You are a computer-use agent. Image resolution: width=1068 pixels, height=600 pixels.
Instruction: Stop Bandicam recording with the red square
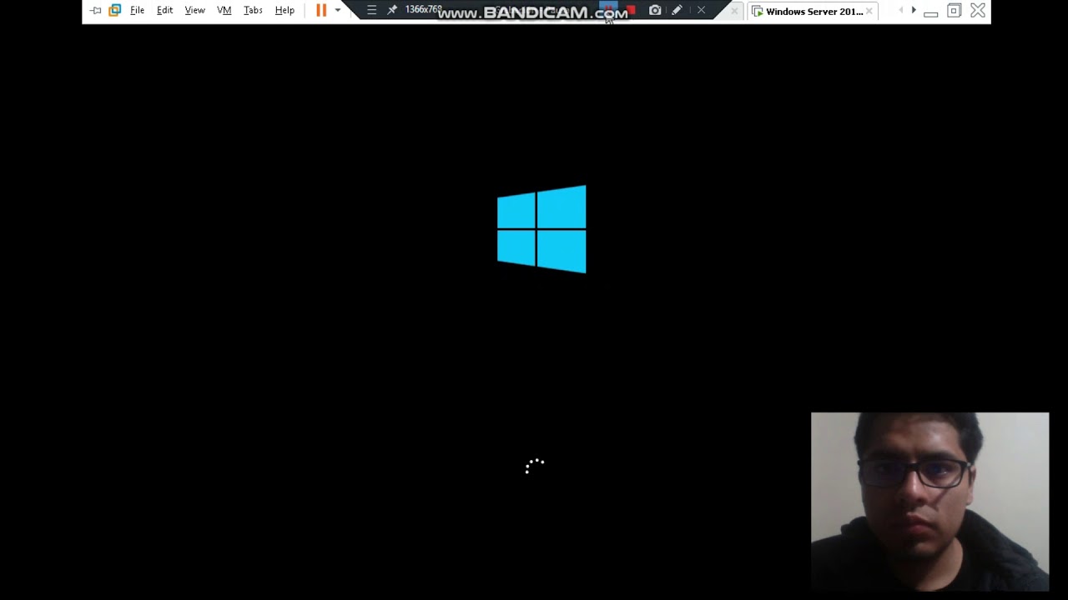click(632, 10)
